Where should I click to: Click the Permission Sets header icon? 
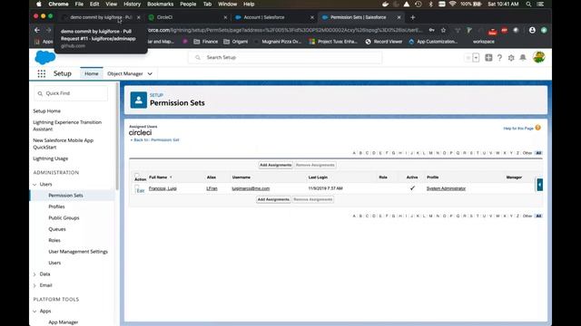[x=139, y=101]
